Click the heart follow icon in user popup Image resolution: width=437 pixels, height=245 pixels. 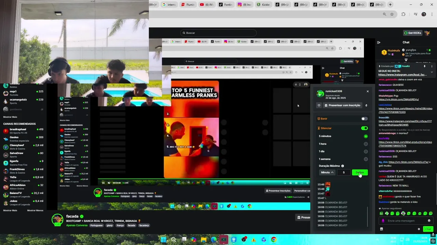(319, 105)
